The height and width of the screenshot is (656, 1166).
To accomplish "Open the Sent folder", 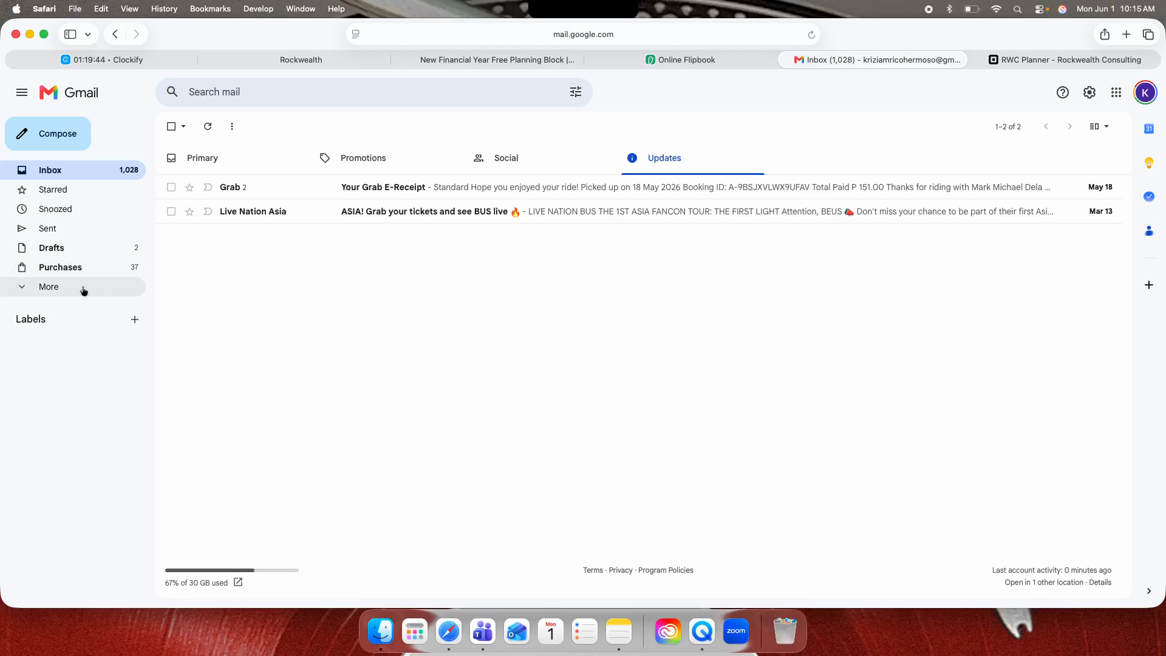I will pos(73,228).
